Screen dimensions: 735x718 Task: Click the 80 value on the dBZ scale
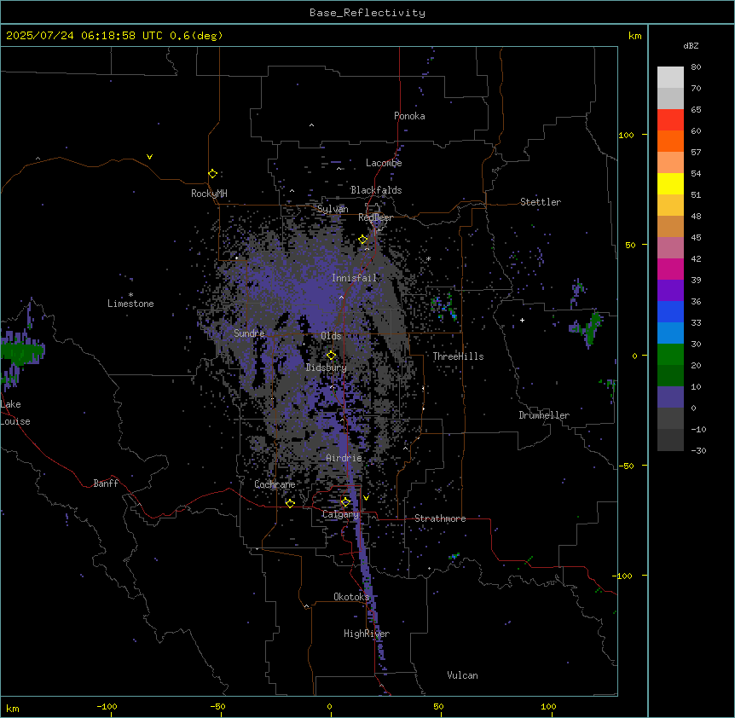(x=696, y=67)
